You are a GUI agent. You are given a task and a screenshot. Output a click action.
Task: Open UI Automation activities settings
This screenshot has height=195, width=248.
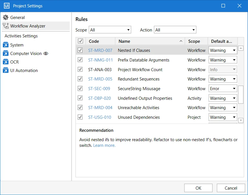click(x=36, y=70)
